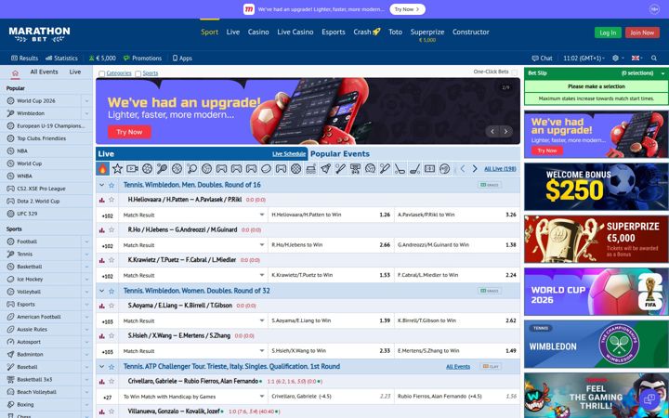Image resolution: width=669 pixels, height=418 pixels.
Task: Open handicap market dropdown for Crivellaro, Gabriele match
Action: (x=193, y=397)
